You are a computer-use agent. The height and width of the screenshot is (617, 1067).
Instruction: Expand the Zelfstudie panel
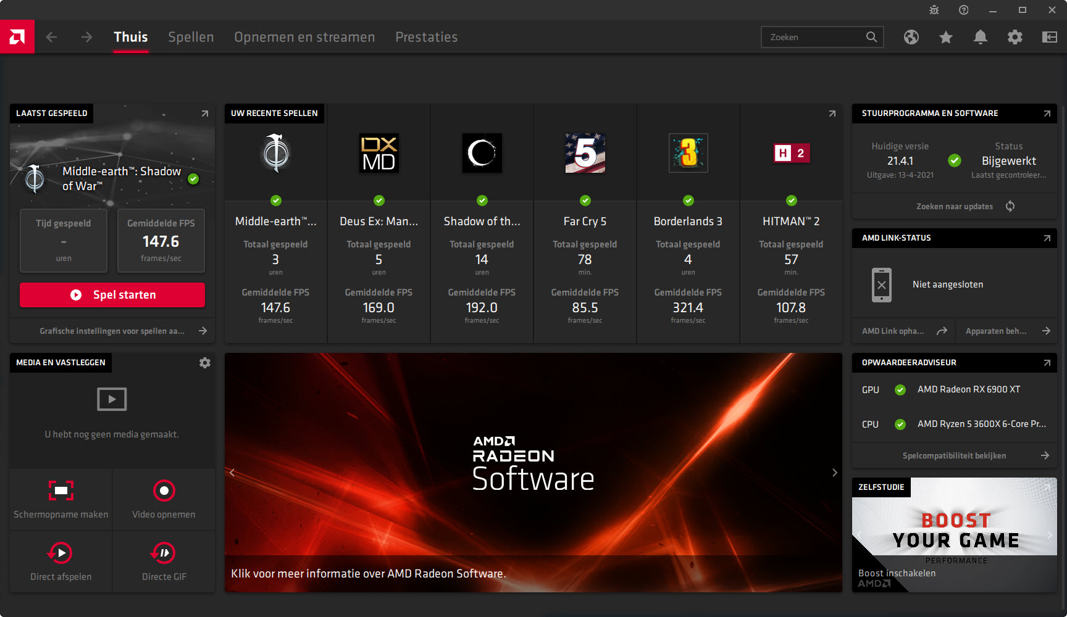coord(1047,487)
